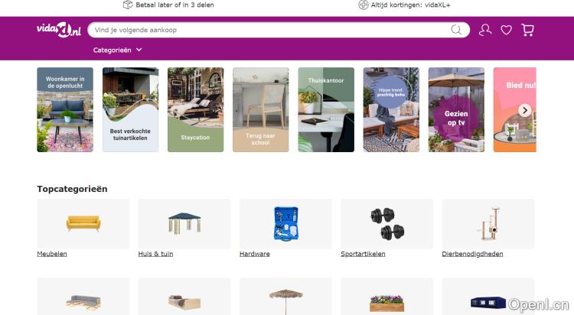Expand the Categorieën dropdown menu
This screenshot has height=315, width=574.
pos(118,50)
